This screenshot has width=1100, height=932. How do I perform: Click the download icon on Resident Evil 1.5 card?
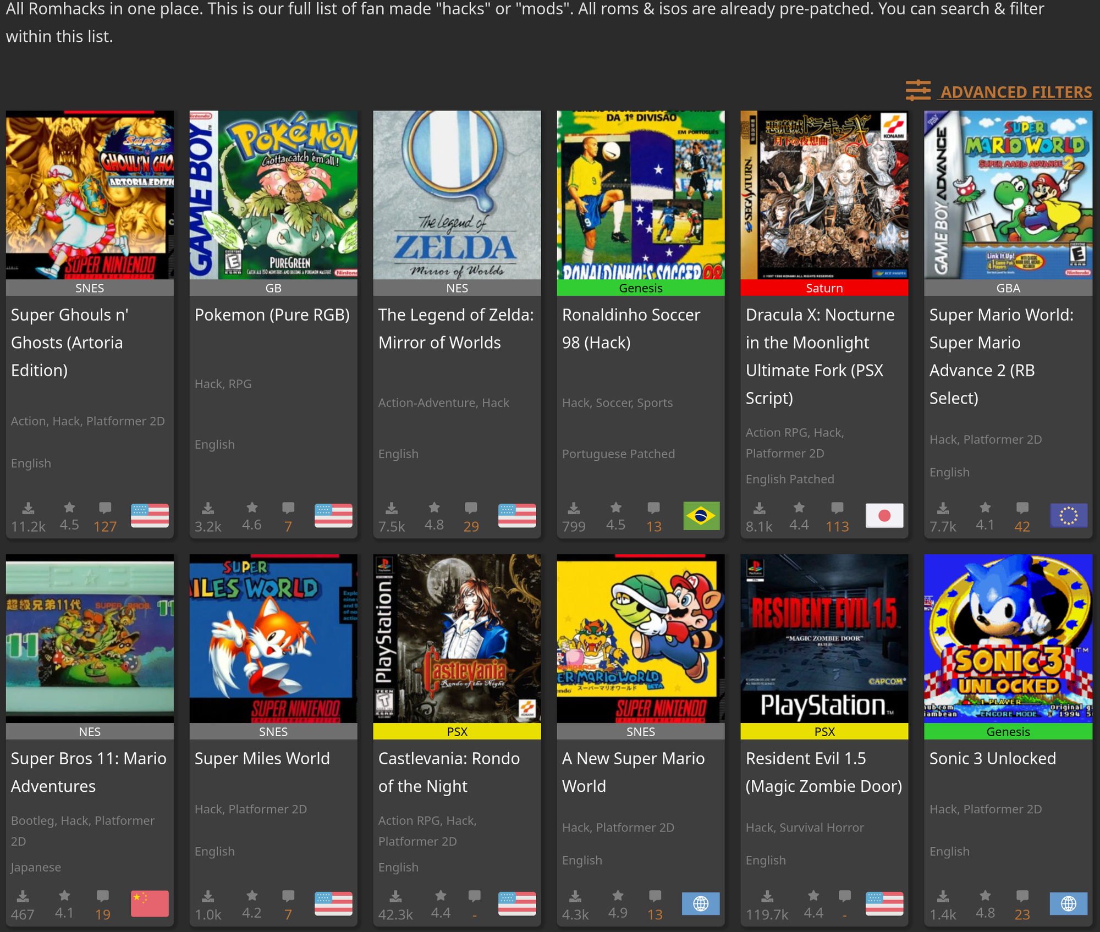click(767, 897)
